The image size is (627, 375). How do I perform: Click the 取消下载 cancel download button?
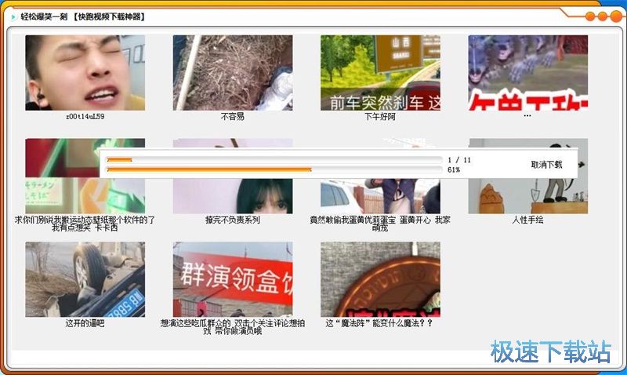click(546, 165)
